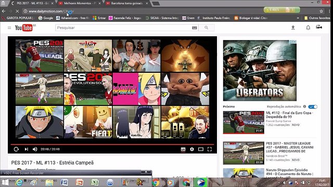Open Windows Start button
The image size is (333, 187).
click(x=5, y=182)
